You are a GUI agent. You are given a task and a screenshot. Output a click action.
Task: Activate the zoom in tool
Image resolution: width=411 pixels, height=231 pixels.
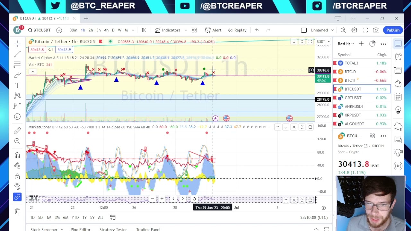click(x=17, y=141)
